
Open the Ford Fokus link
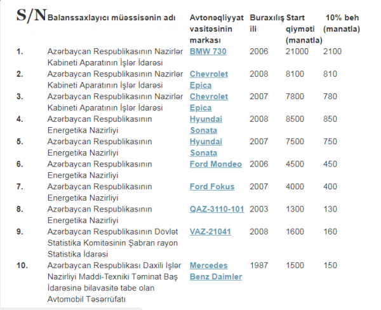pyautogui.click(x=212, y=187)
